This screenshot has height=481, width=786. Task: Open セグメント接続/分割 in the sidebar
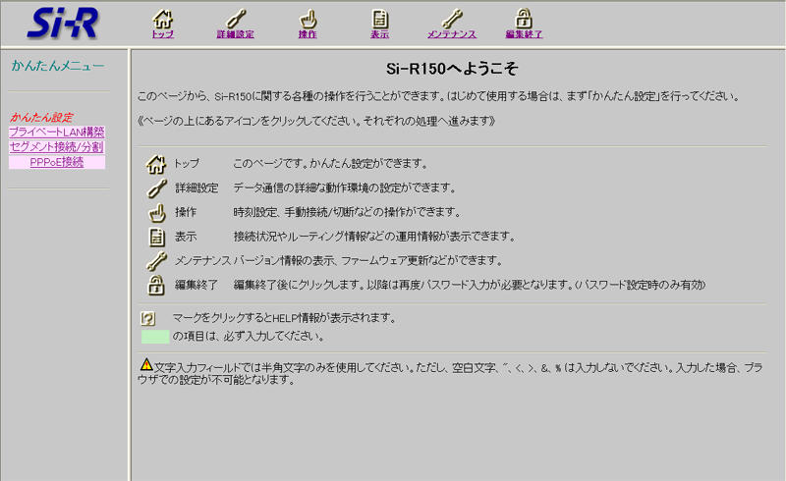pos(57,147)
